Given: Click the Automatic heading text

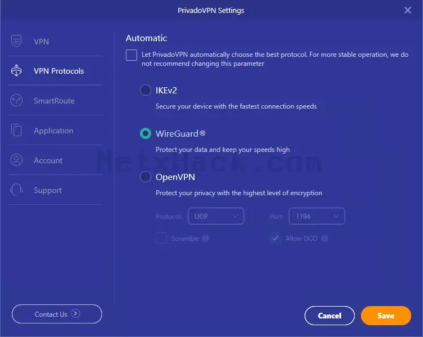Looking at the screenshot, I should click(146, 38).
